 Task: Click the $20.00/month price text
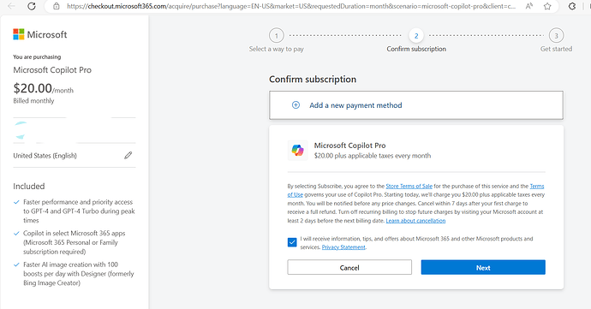[x=44, y=88]
